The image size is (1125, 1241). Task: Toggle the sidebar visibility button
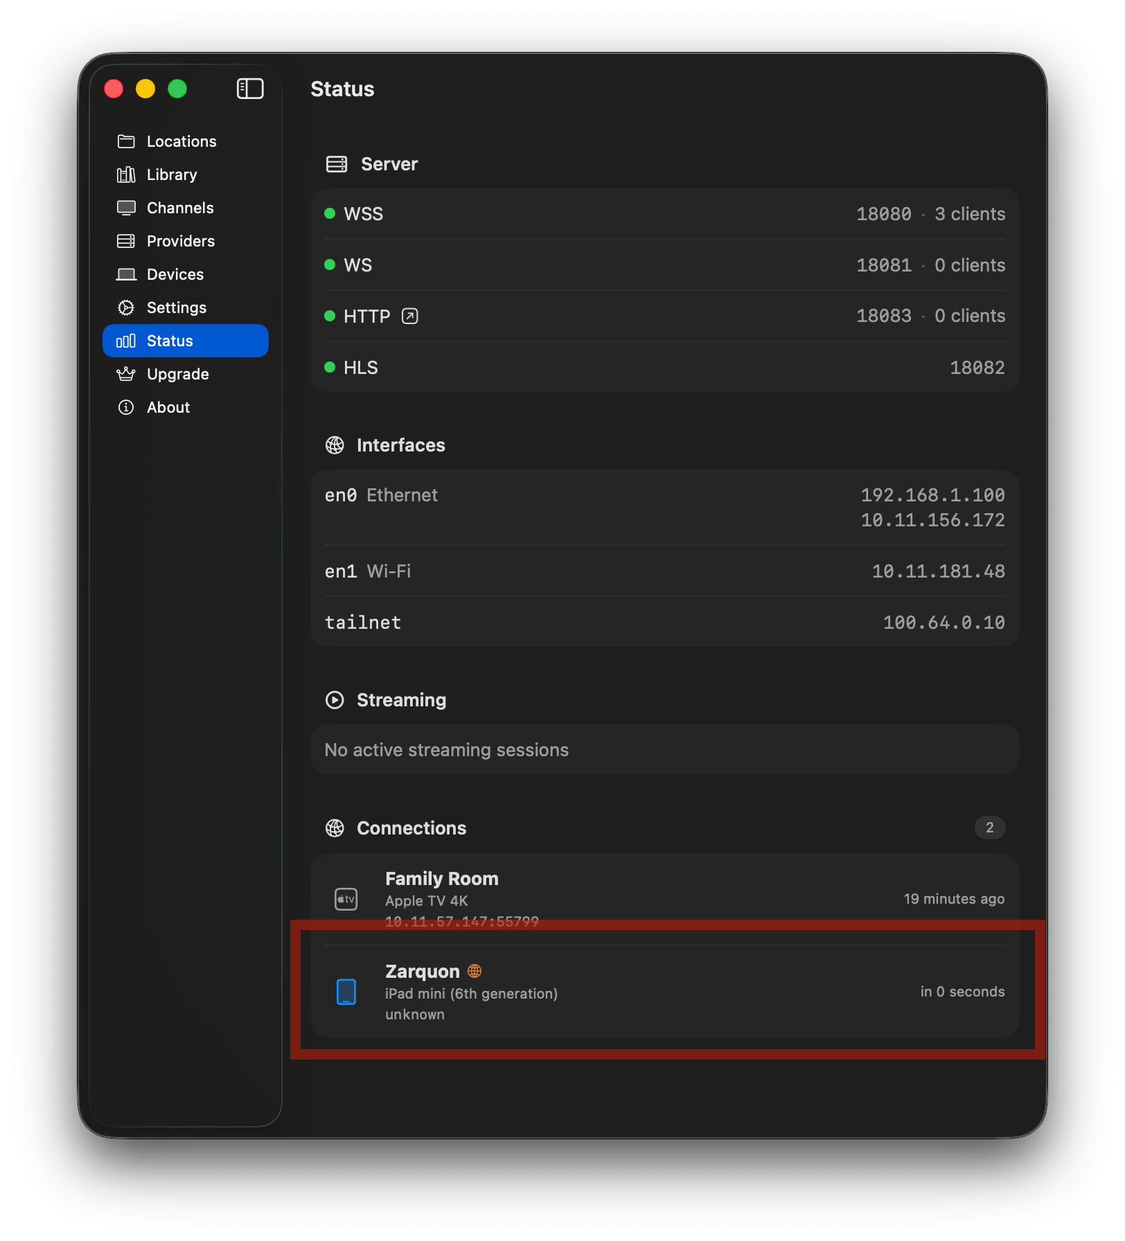[250, 89]
